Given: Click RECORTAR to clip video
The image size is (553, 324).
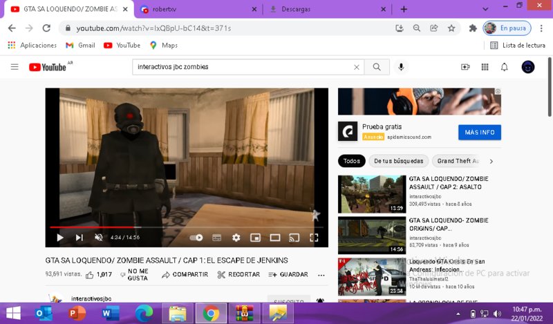Looking at the screenshot, I should click(238, 275).
